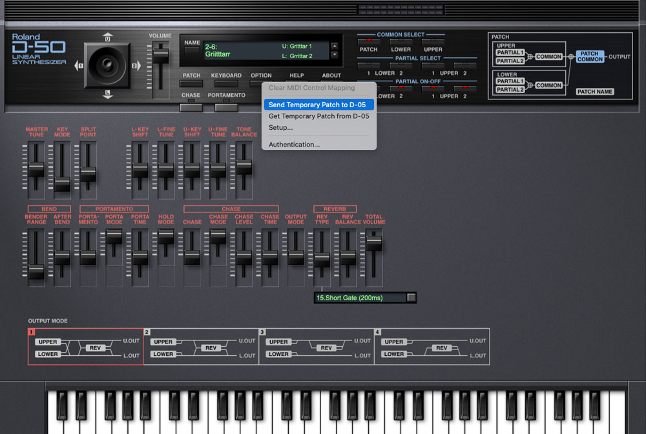The image size is (646, 434).
Task: Click the SPLIT POINT slider handle
Action: (x=88, y=174)
